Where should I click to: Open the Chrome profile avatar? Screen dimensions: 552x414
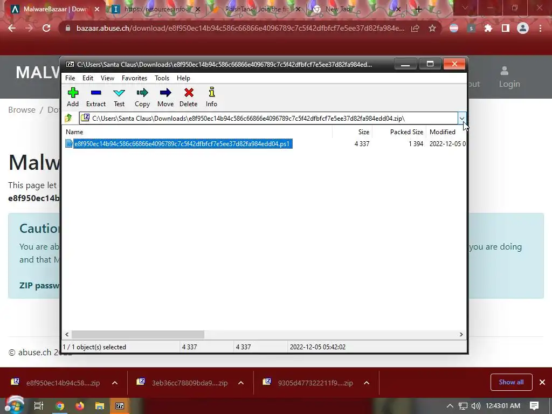point(523,28)
